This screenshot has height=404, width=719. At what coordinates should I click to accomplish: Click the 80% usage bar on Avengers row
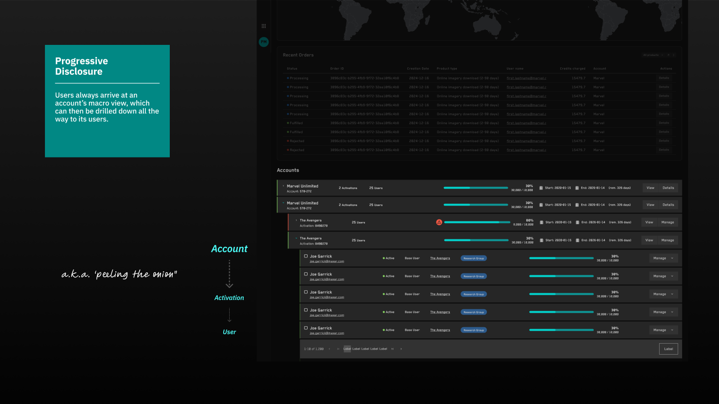tap(477, 222)
